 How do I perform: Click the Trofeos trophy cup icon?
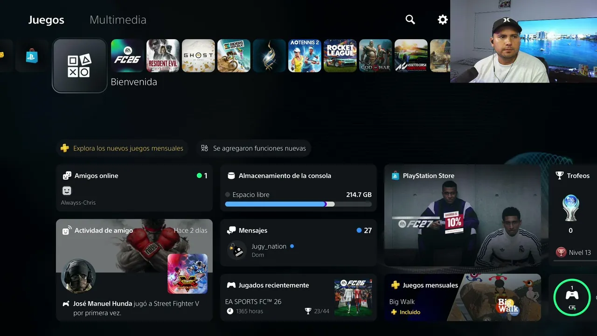pos(560,175)
